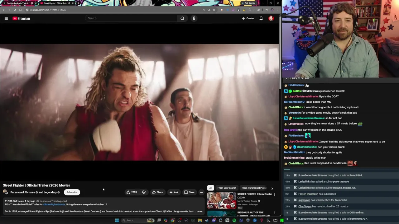Open Ask Gemini in Chrome
The height and width of the screenshot is (224, 399).
coord(248,3)
